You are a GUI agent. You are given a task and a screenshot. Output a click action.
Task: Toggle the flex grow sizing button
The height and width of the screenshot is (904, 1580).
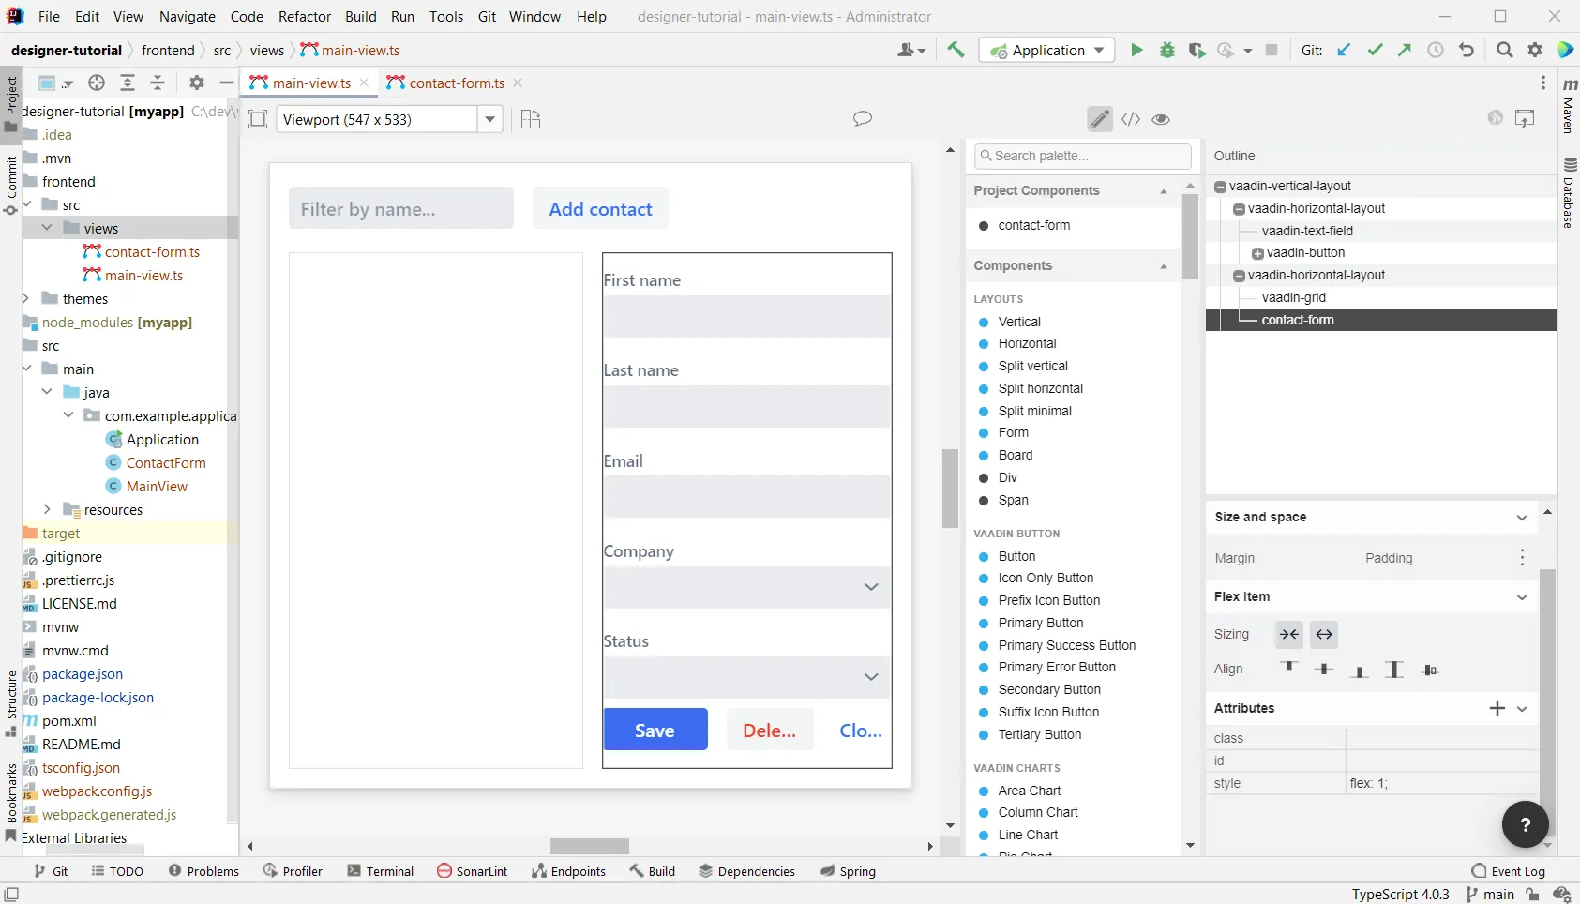point(1324,635)
